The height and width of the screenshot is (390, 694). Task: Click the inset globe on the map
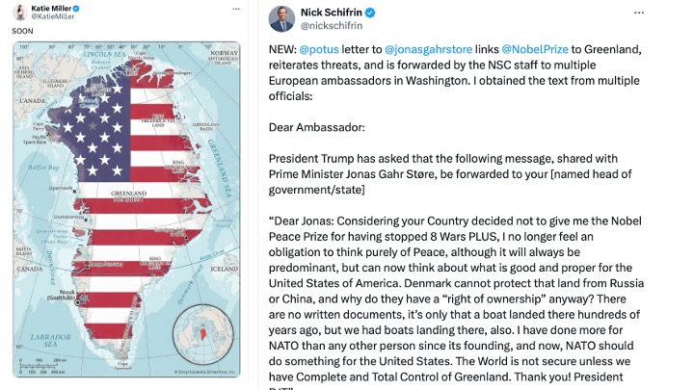pyautogui.click(x=202, y=332)
